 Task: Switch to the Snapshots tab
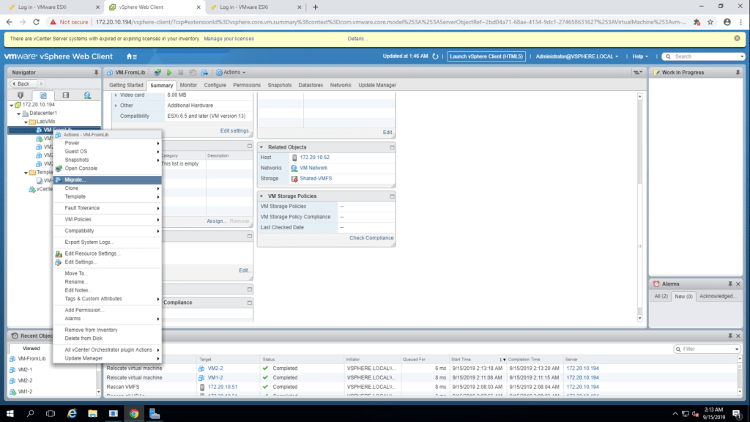coord(279,85)
